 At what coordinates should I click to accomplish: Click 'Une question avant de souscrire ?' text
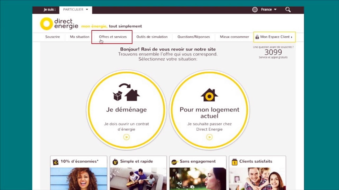click(x=273, y=47)
